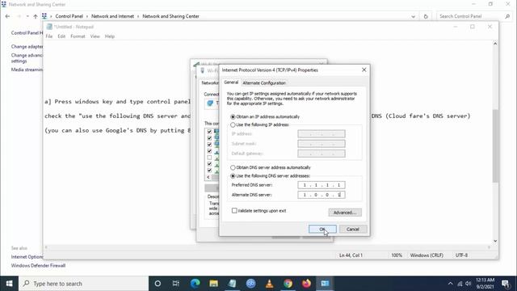The width and height of the screenshot is (517, 291).
Task: Open volume control in system tray
Action: click(469, 284)
